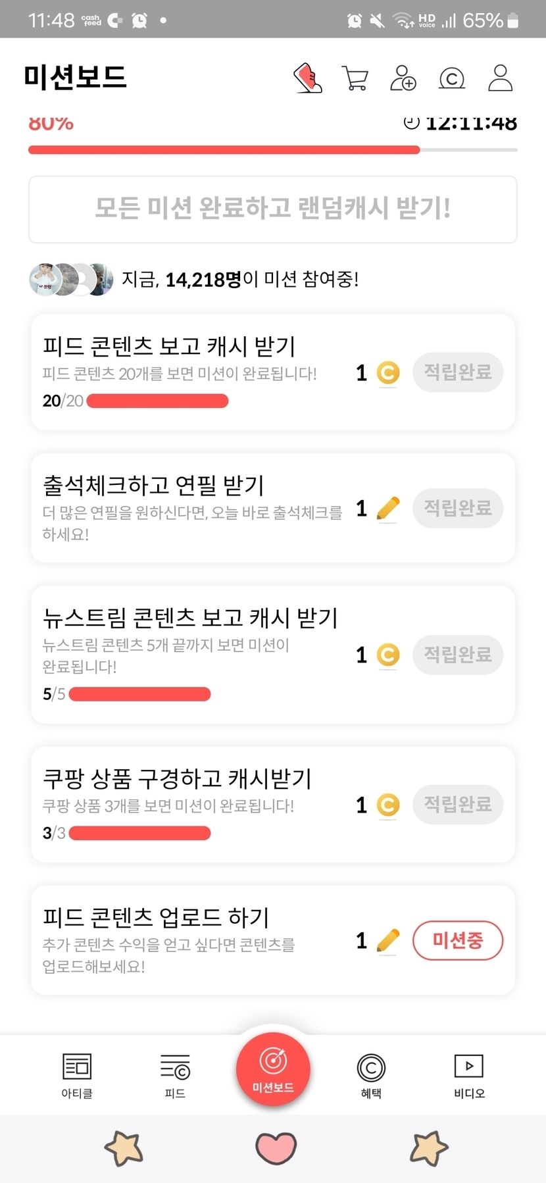This screenshot has width=546, height=1183.
Task: Open the 혜택 tab
Action: click(x=371, y=1075)
